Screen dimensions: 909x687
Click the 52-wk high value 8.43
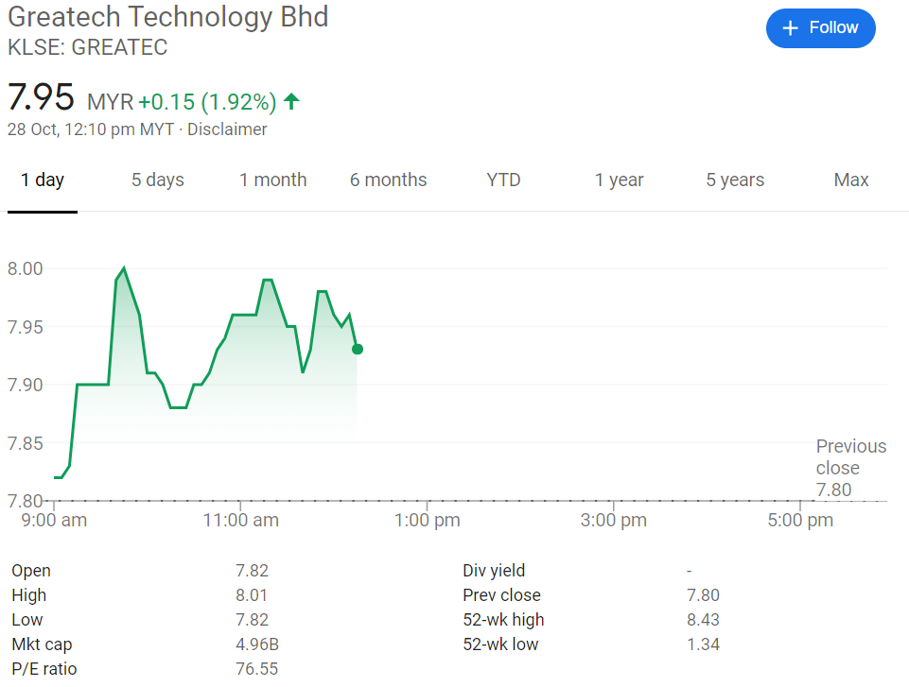[702, 620]
